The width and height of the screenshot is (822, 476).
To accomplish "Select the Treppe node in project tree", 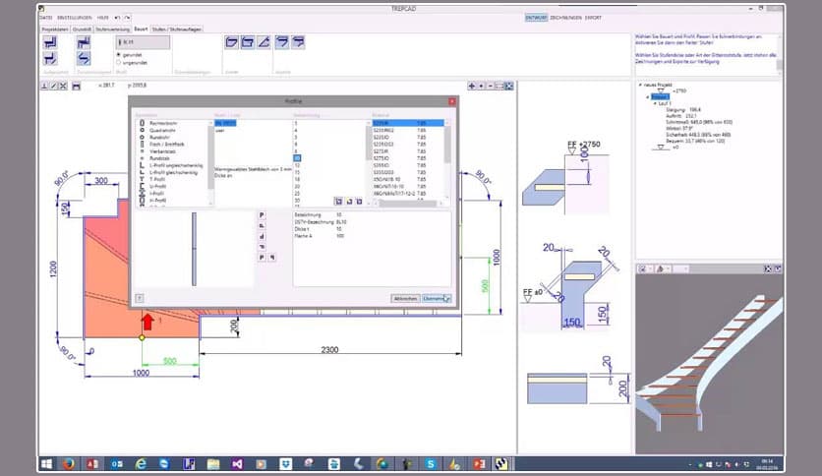I will (660, 97).
